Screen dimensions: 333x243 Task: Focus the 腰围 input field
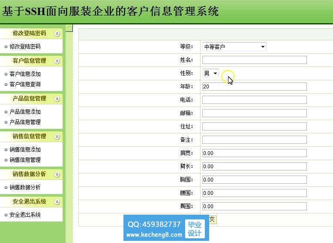pos(255,193)
